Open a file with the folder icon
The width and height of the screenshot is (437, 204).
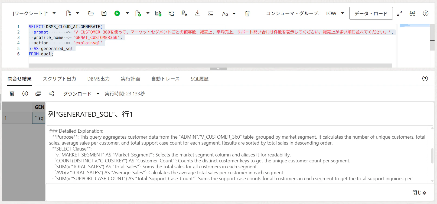pos(91,13)
